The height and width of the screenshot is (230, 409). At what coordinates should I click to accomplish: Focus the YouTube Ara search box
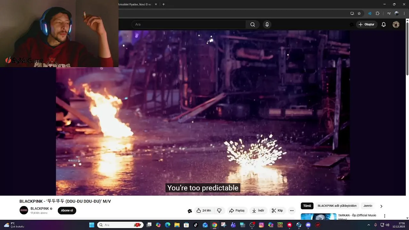(x=189, y=24)
